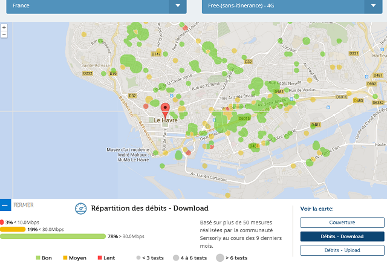
Task: Collapse the panel with the blue minus button
Action: 5,205
